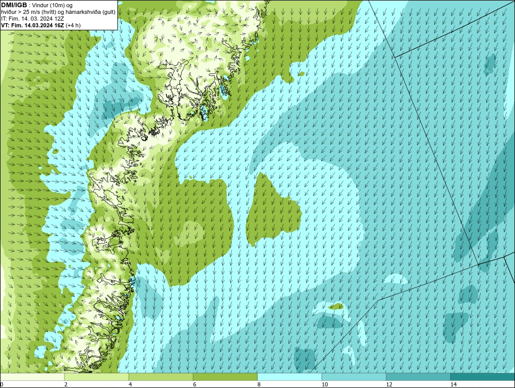This screenshot has width=515, height=388.
Task: Click the 4–6 m/s green legend swatch
Action: tap(161, 377)
